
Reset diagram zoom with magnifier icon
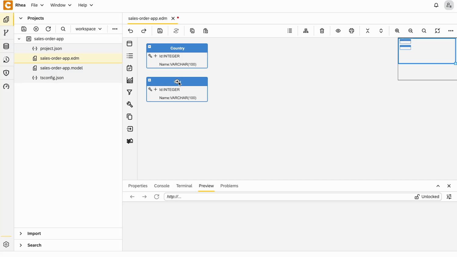pyautogui.click(x=424, y=31)
